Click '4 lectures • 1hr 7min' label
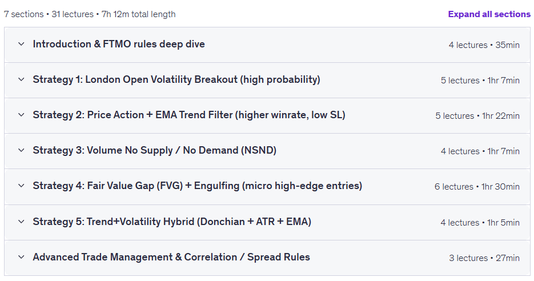 pyautogui.click(x=480, y=151)
